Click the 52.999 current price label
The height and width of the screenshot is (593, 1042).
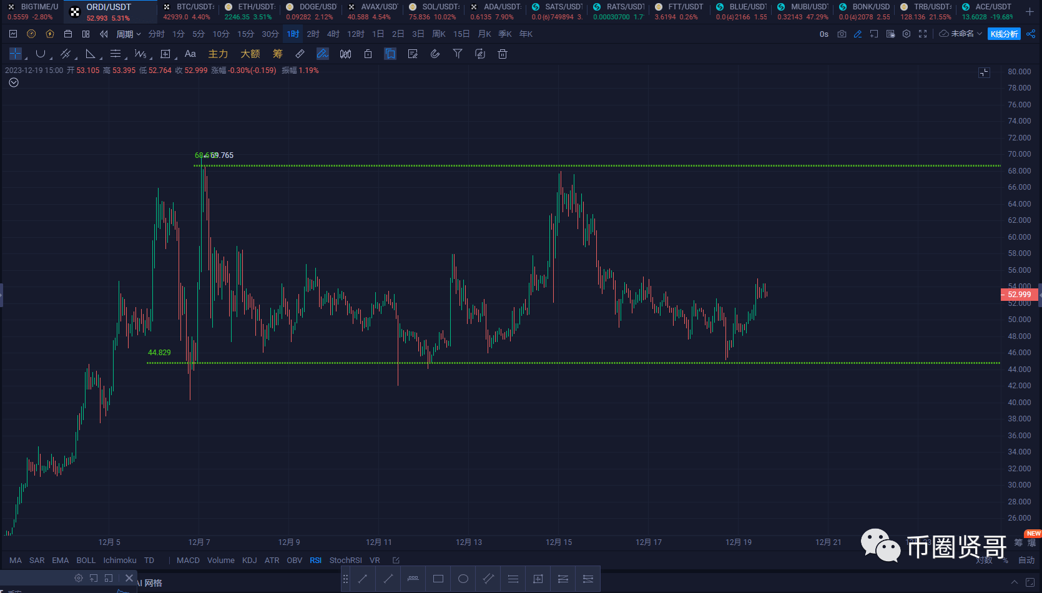tap(1020, 294)
